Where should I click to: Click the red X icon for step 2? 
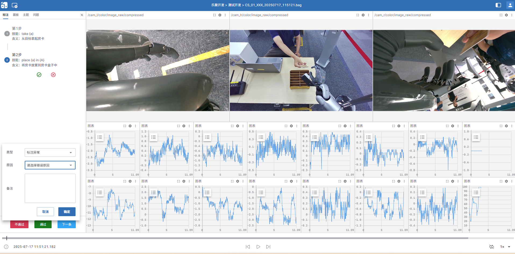pyautogui.click(x=53, y=75)
